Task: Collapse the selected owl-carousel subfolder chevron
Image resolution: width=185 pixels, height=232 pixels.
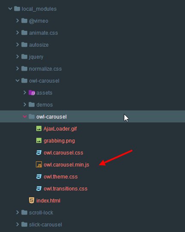Action: (x=25, y=116)
